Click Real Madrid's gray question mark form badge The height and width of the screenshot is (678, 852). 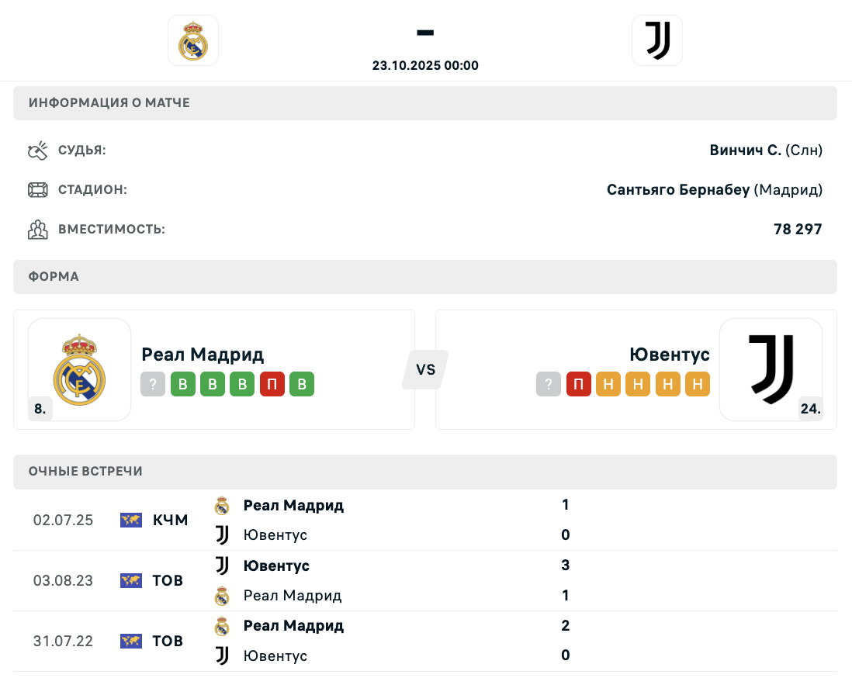click(153, 384)
